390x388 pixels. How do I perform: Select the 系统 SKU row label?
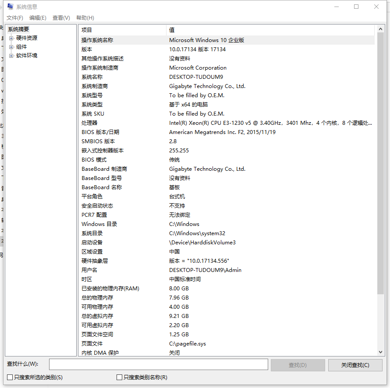tap(93, 114)
